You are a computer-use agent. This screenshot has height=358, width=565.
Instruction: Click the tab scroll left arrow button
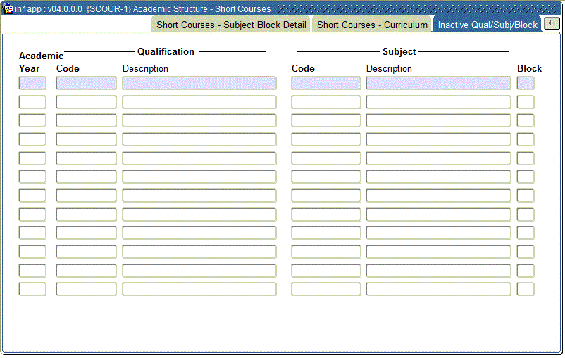tap(551, 23)
